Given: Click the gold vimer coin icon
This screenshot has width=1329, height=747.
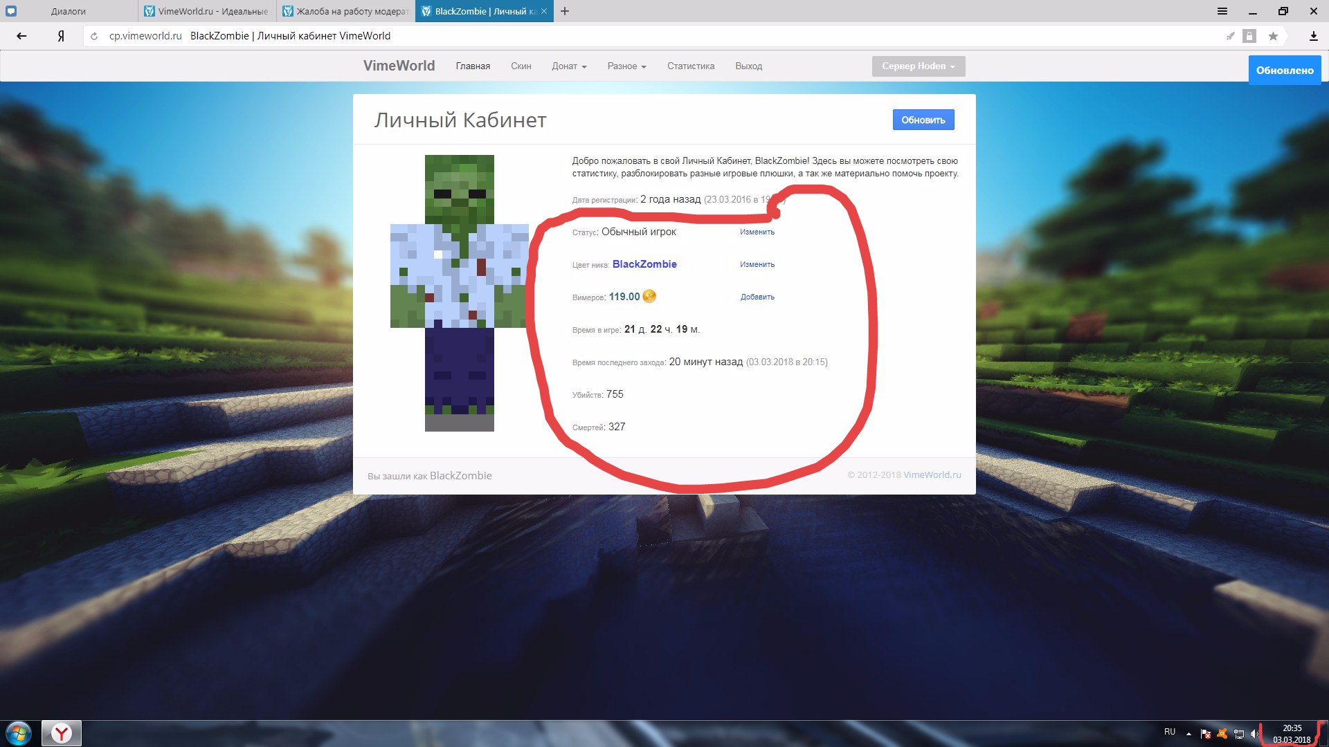Looking at the screenshot, I should point(649,296).
